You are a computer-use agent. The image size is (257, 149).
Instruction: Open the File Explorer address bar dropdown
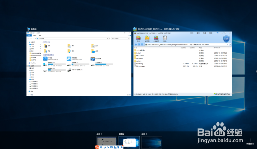pos(107,38)
